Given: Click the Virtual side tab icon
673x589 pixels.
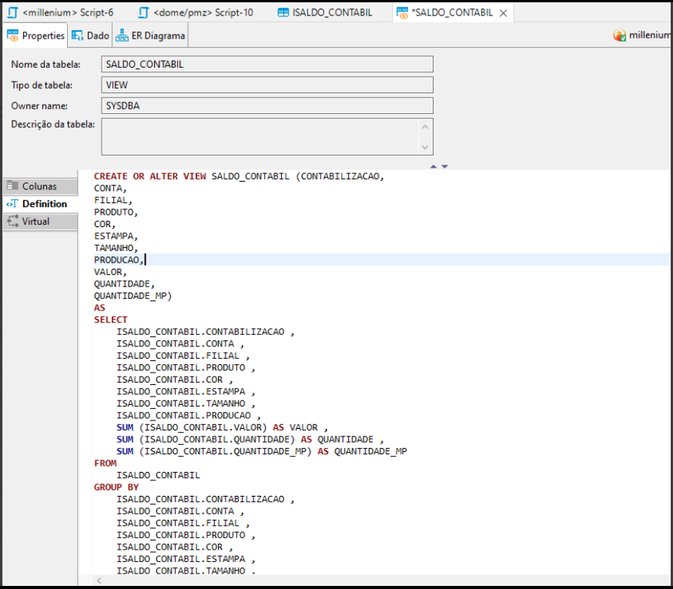Looking at the screenshot, I should coord(12,222).
